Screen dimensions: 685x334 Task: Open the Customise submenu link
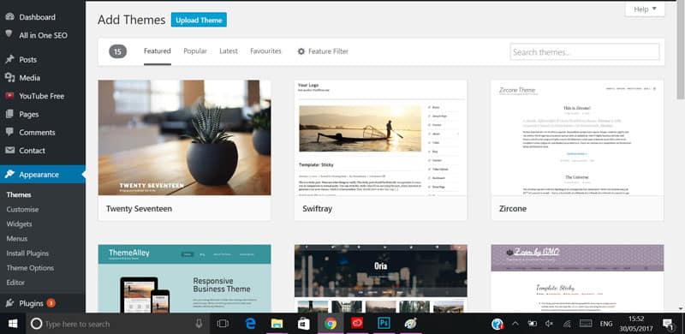(23, 210)
